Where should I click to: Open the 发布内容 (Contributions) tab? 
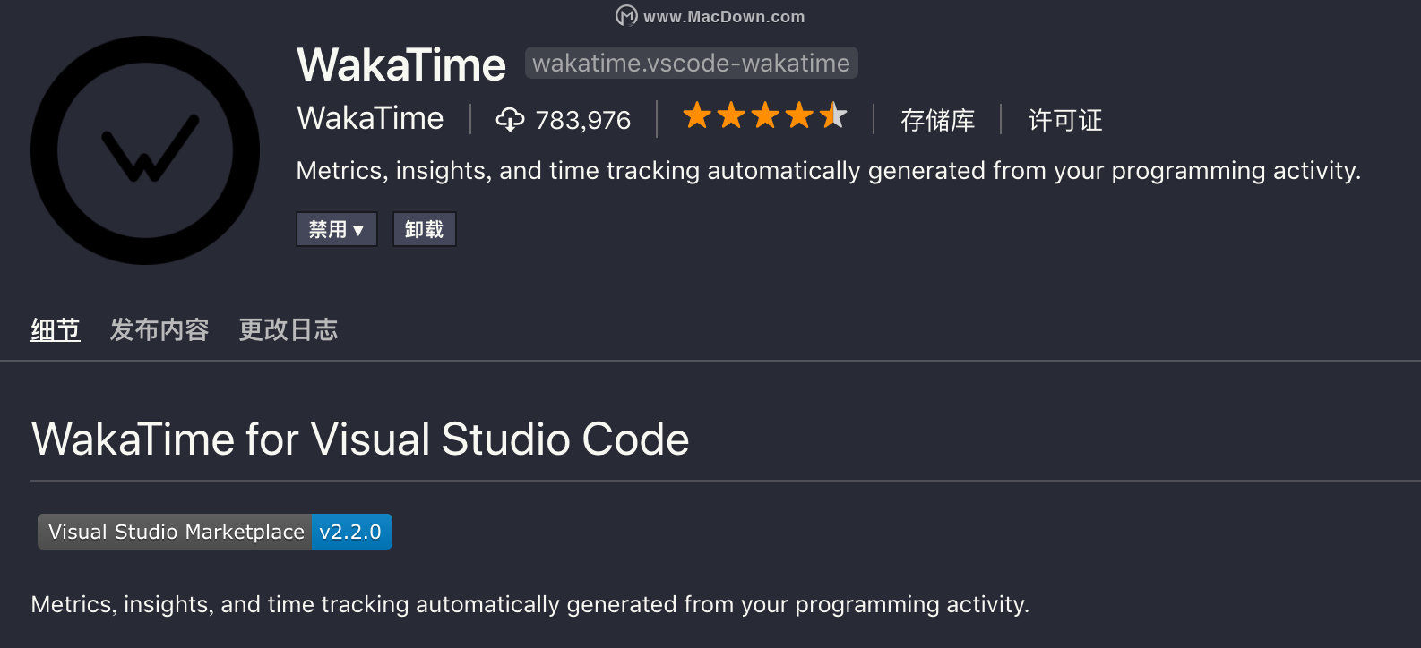pyautogui.click(x=159, y=329)
